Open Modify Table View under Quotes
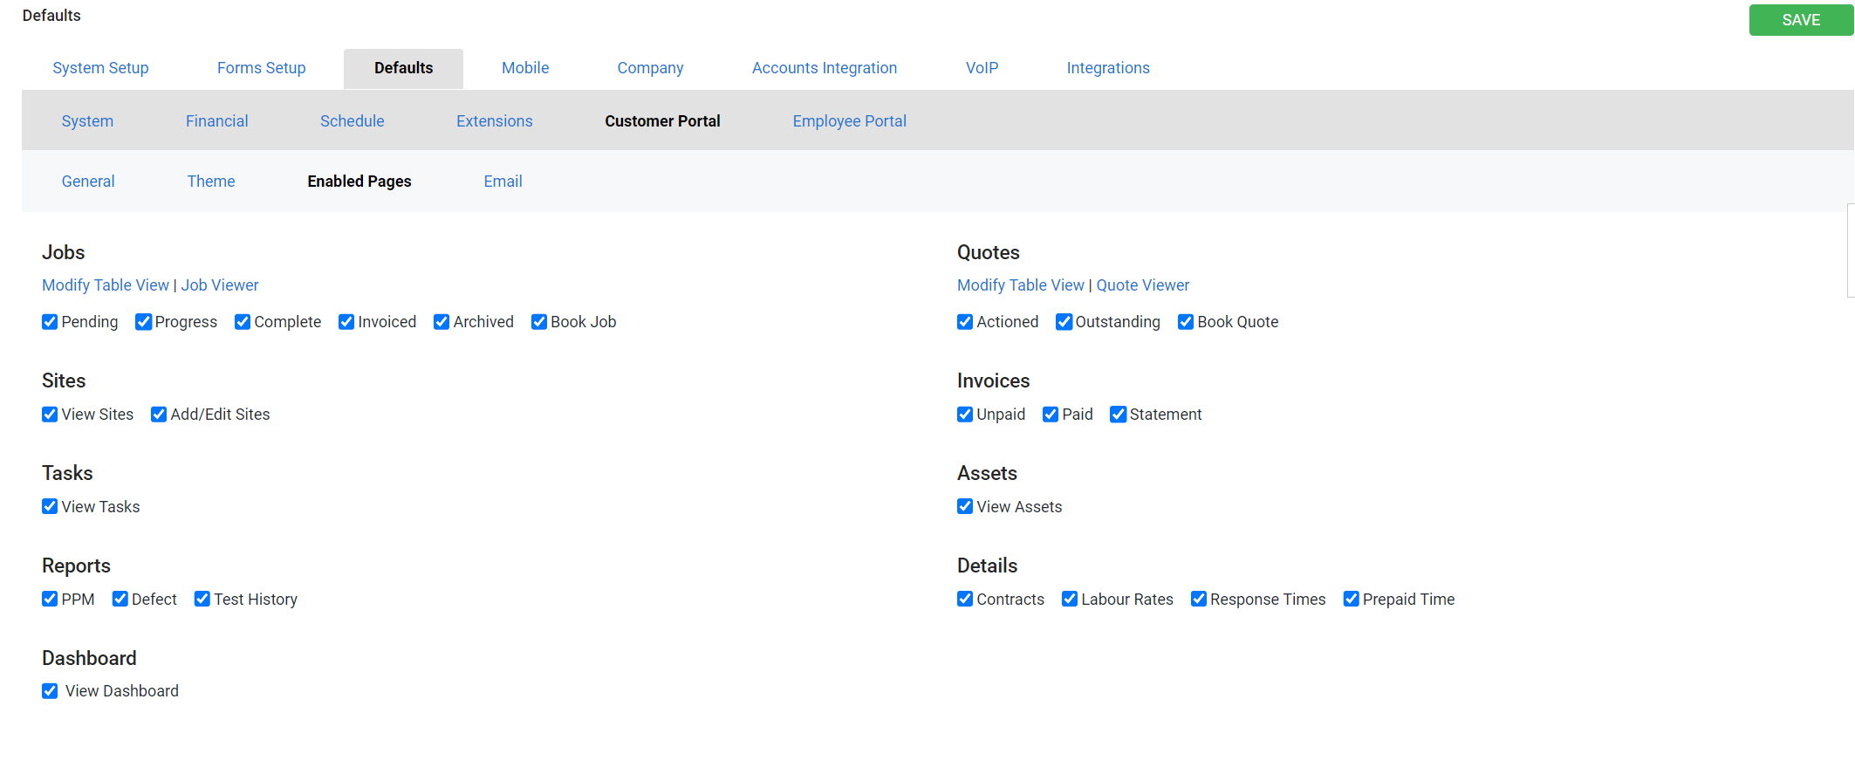 [1020, 285]
